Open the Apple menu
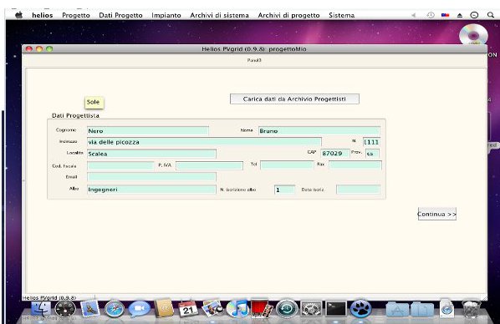The image size is (500, 324). pyautogui.click(x=19, y=15)
